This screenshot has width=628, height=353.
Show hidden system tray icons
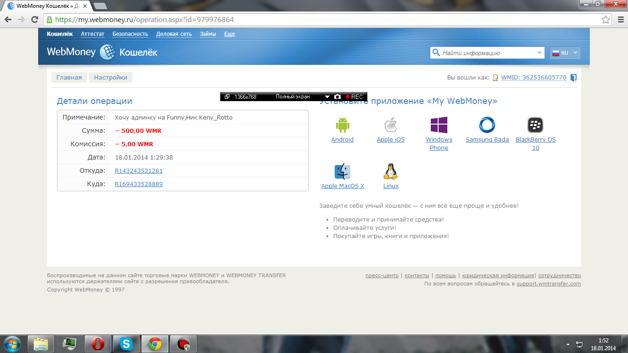pos(568,344)
